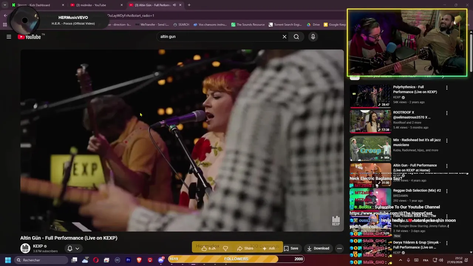Open the KEXP channel name link
Viewport: 473px width, 266px height.
point(38,246)
